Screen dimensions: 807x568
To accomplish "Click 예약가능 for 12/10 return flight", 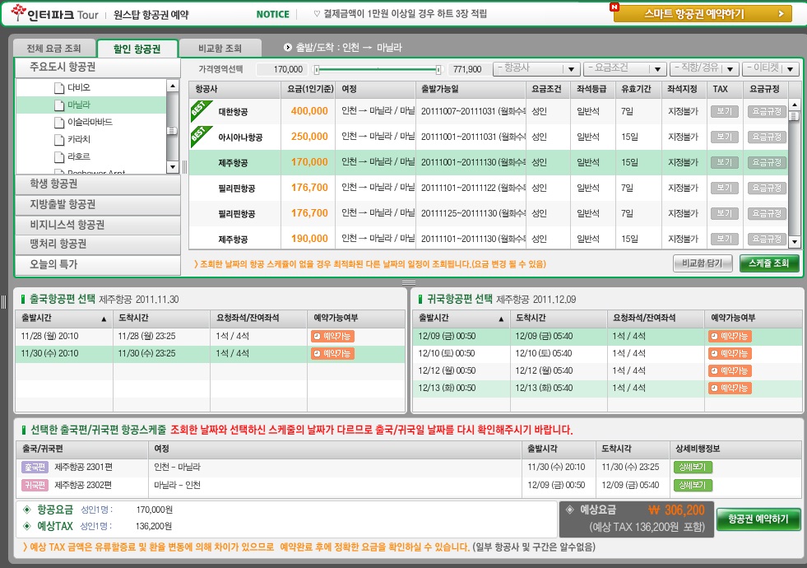I will pos(730,354).
